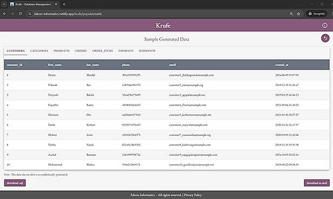Image resolution: width=333 pixels, height=199 pixels.
Task: Click the email cell starting 'customer10_'
Action: coord(192,165)
